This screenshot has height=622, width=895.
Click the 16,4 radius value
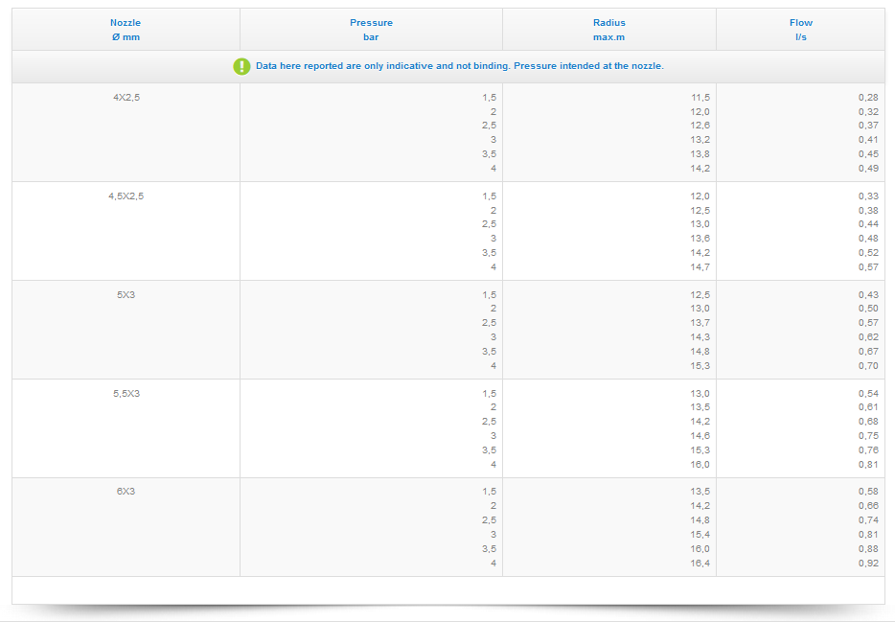(700, 564)
